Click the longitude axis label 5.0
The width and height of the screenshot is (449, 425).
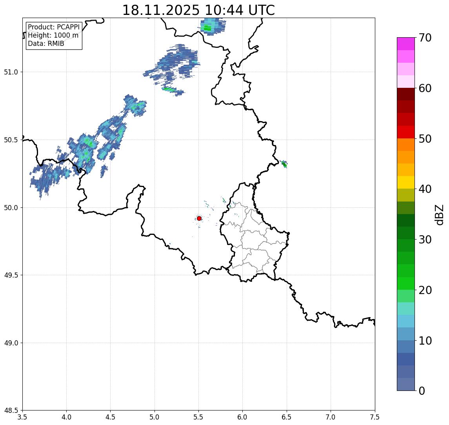click(155, 417)
